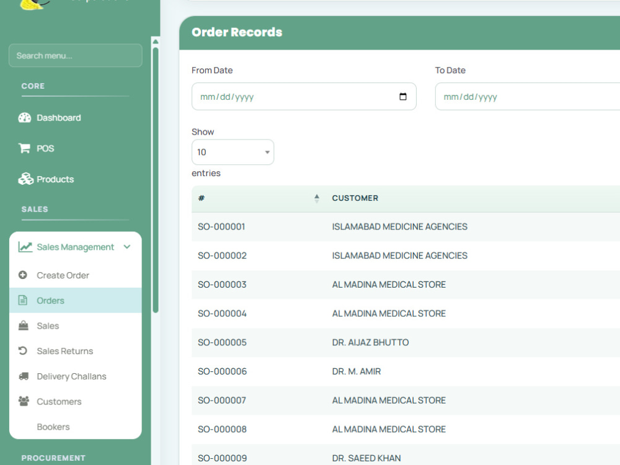Viewport: 620px width, 465px height.
Task: Click the POS shopping cart icon
Action: coord(25,148)
